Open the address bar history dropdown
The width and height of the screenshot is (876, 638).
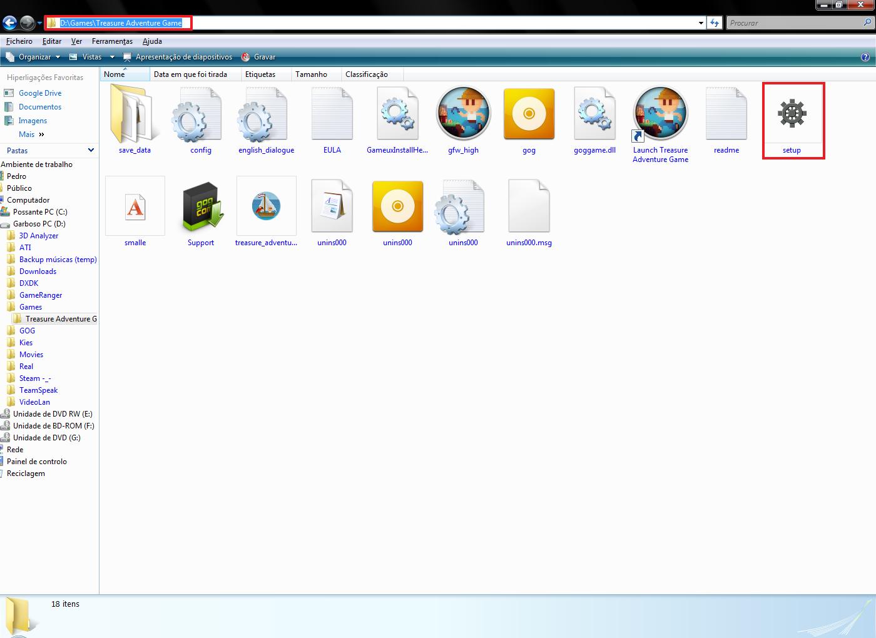point(701,23)
